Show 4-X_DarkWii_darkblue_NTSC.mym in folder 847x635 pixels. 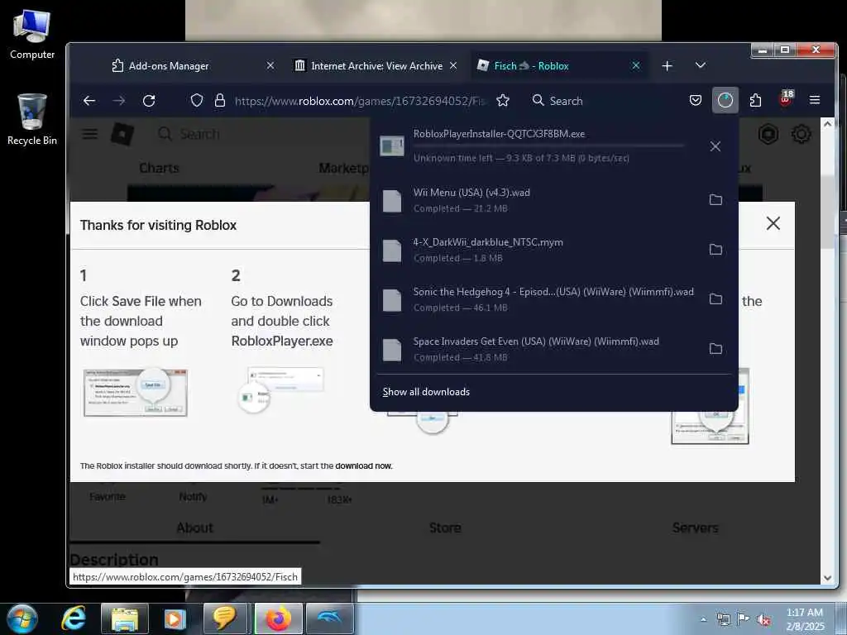coord(715,250)
